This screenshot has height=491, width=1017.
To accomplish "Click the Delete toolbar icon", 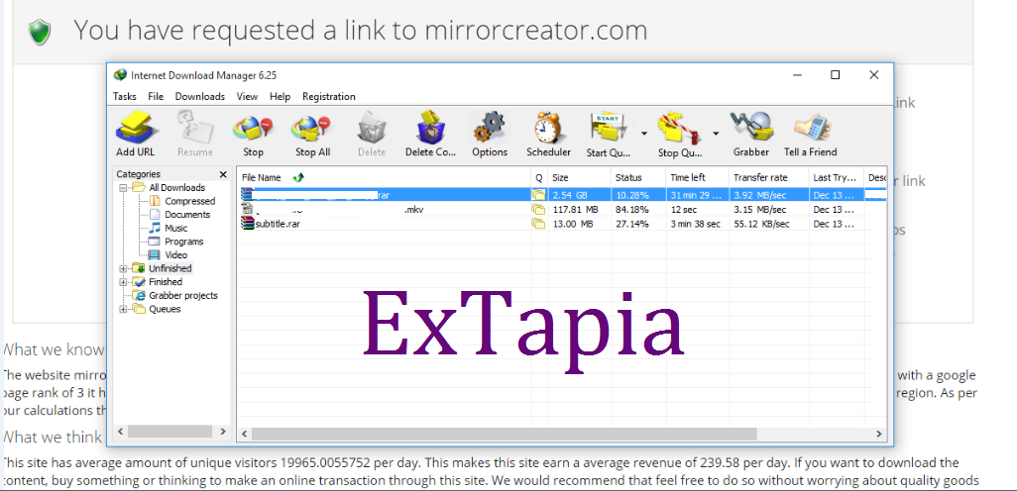I will pos(372,128).
